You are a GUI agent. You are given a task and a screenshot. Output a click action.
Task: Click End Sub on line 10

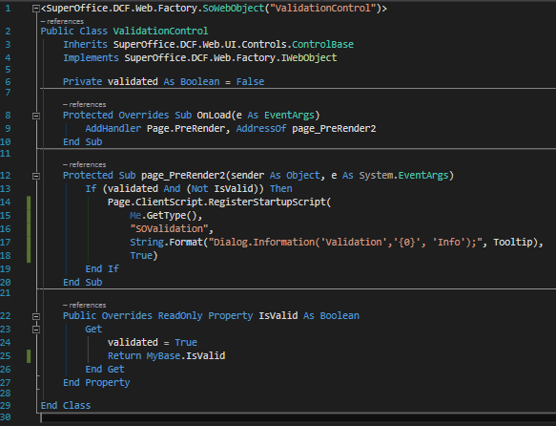tap(82, 142)
